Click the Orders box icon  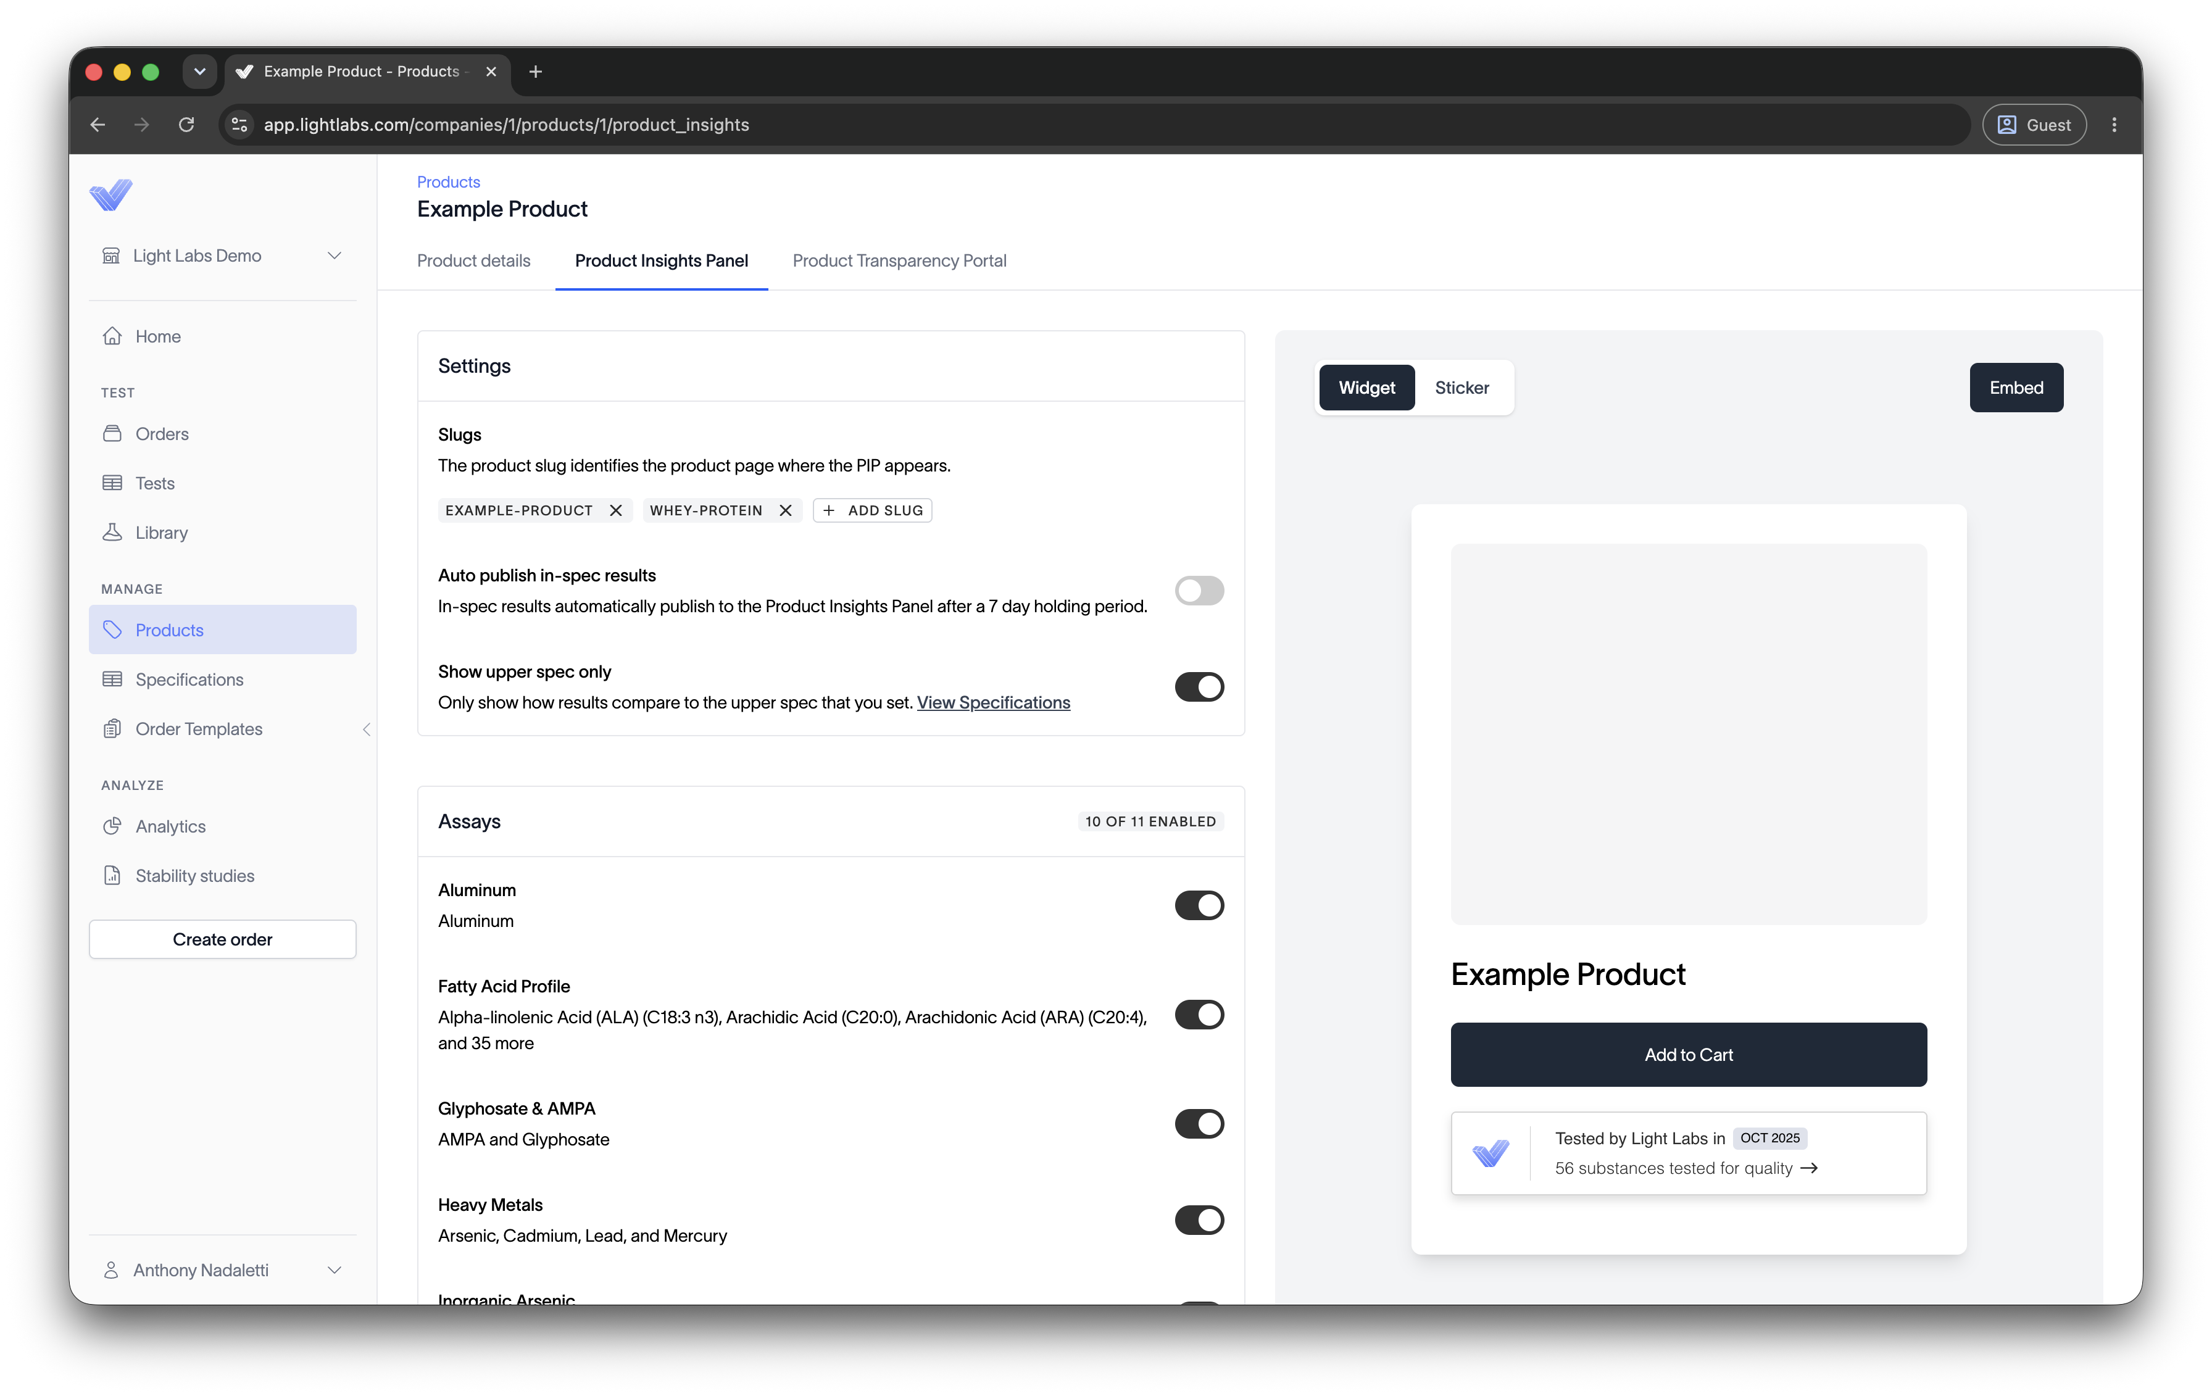click(x=112, y=433)
